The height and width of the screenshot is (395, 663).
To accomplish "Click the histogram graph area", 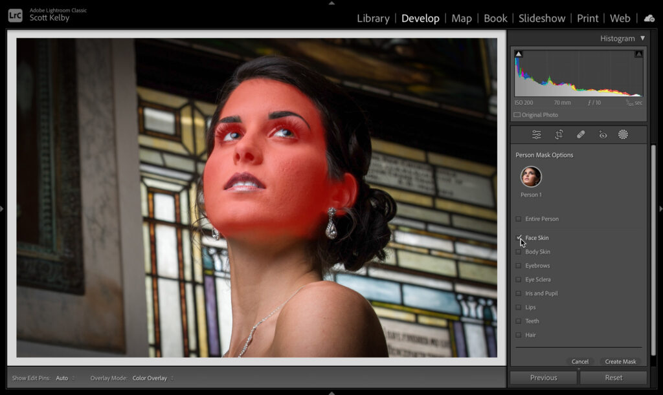I will [x=578, y=74].
